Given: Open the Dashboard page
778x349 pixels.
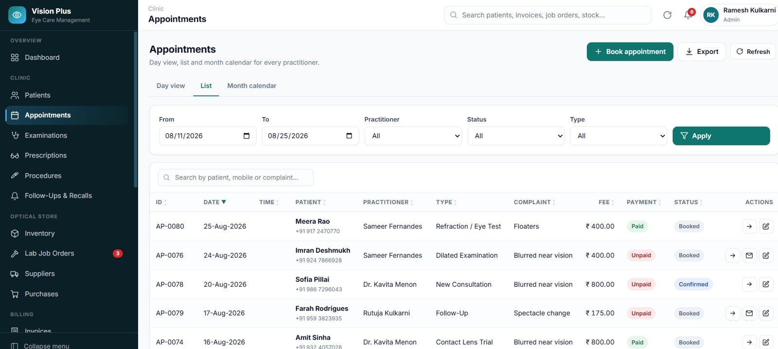Looking at the screenshot, I should (67, 57).
